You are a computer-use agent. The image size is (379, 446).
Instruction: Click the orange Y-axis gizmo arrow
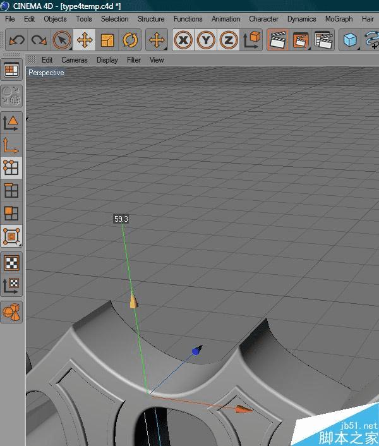pos(133,301)
